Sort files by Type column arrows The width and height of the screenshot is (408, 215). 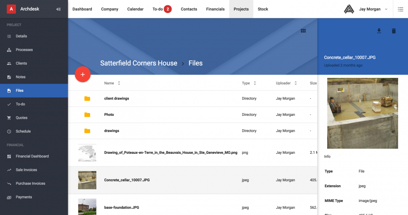pyautogui.click(x=255, y=83)
